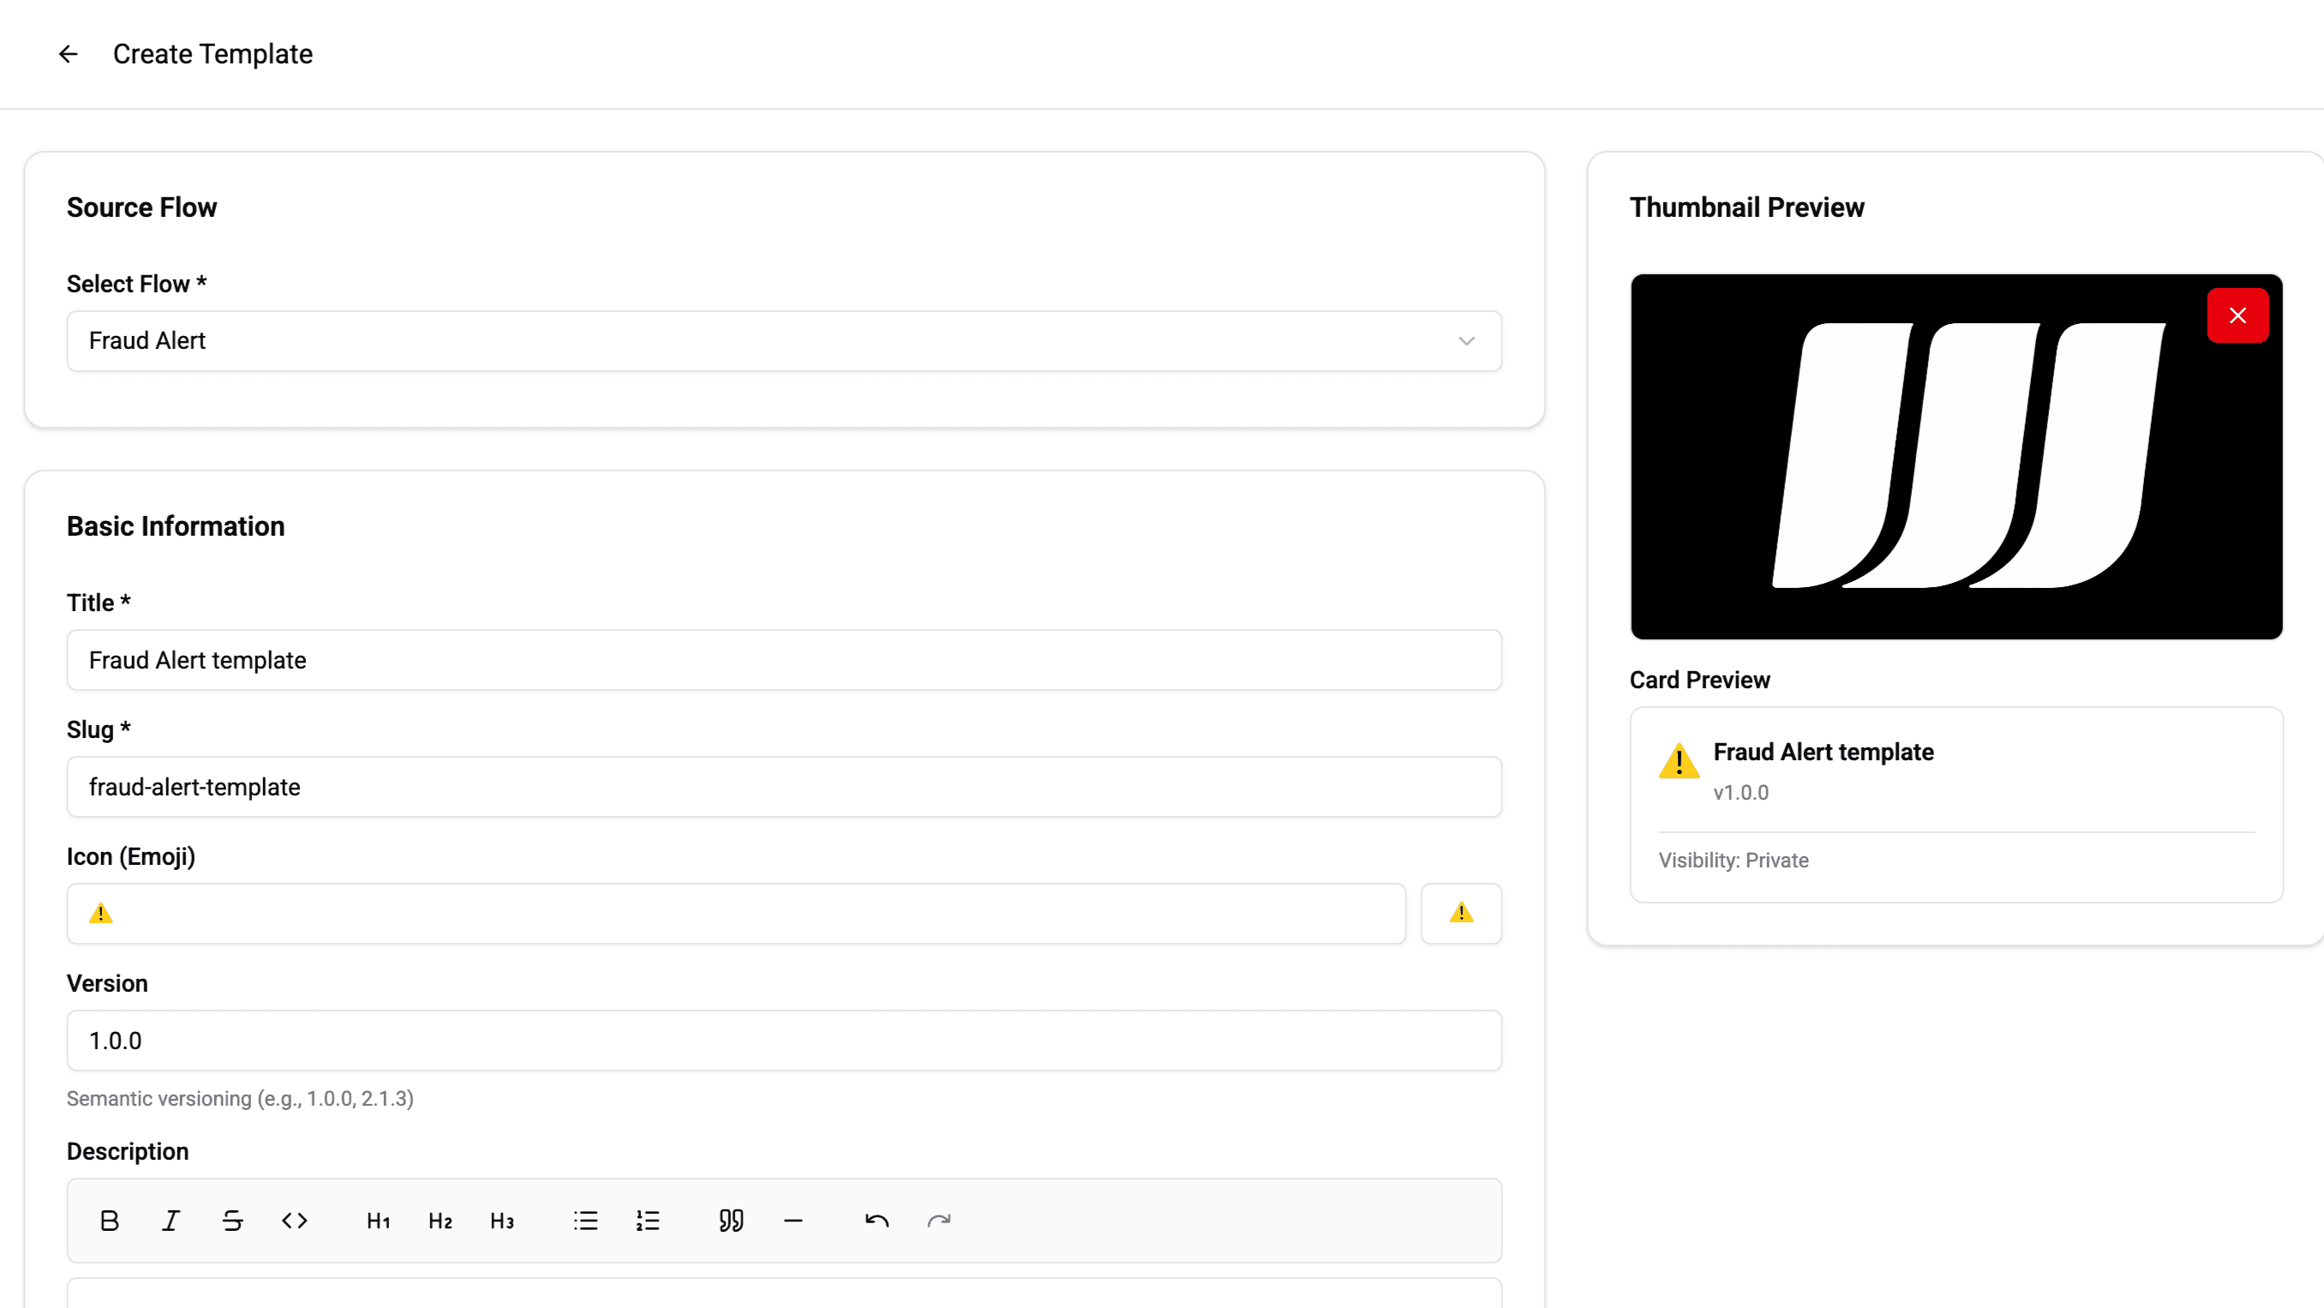
Task: Click the Slug input field
Action: pos(783,786)
